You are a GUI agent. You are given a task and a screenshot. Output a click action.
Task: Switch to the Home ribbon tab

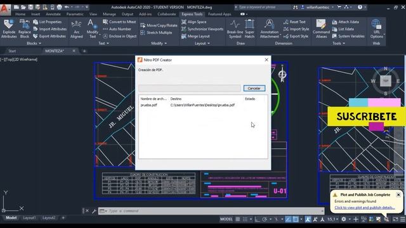tap(20, 14)
